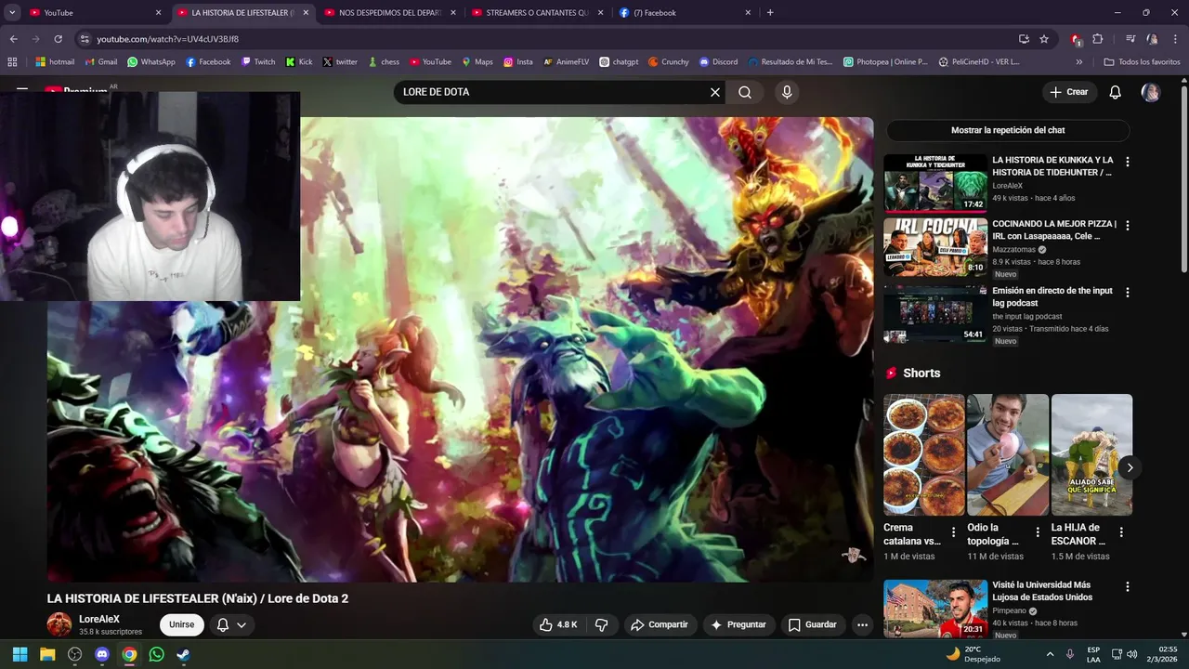Image resolution: width=1189 pixels, height=669 pixels.
Task: Clear the search box with the X
Action: (x=715, y=92)
